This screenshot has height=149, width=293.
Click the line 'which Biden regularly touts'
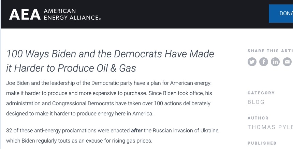point(79,141)
